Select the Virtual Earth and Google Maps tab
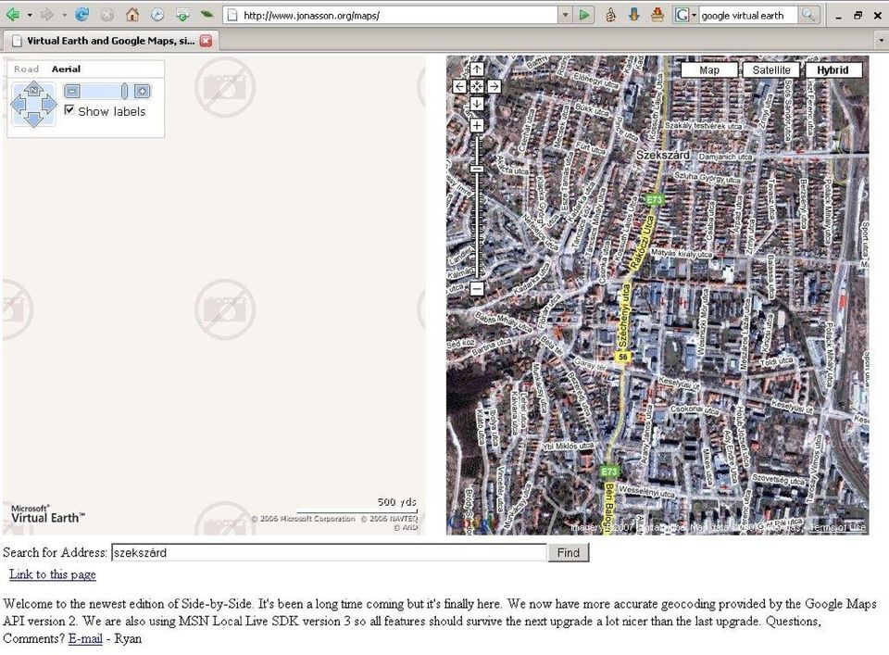Screen dimensions: 889x655 (x=109, y=41)
